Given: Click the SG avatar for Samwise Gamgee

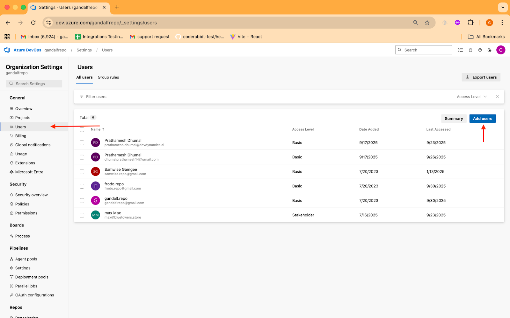Looking at the screenshot, I should (95, 171).
